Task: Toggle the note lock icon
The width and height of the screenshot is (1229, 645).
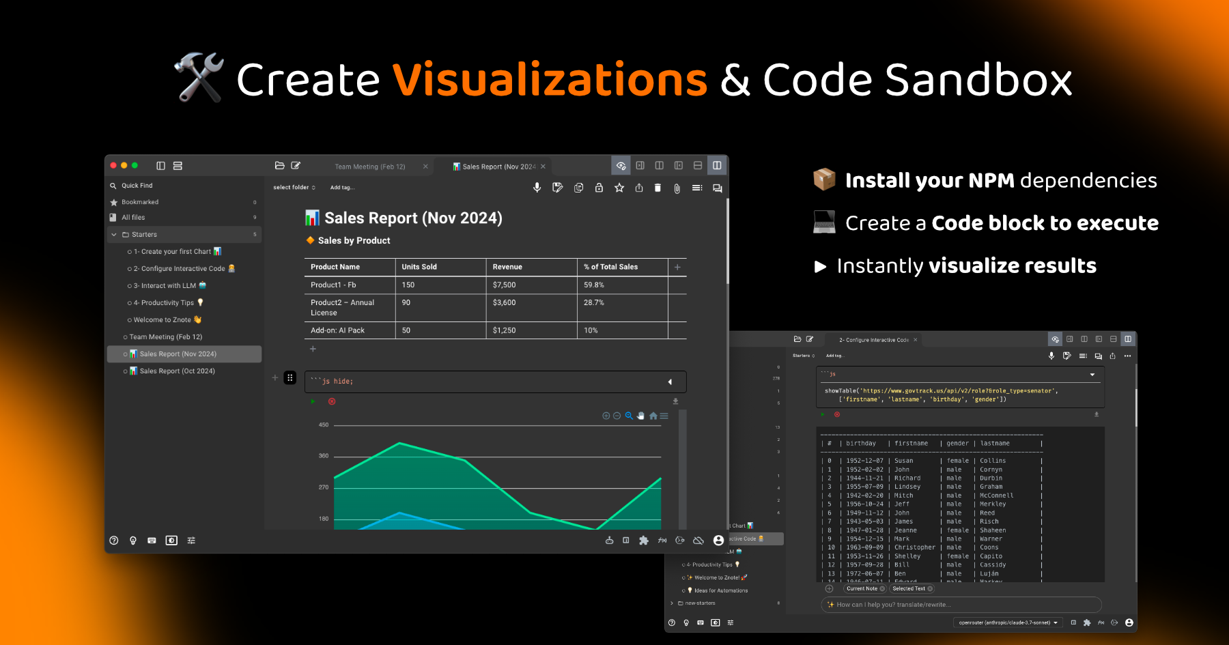Action: [599, 188]
